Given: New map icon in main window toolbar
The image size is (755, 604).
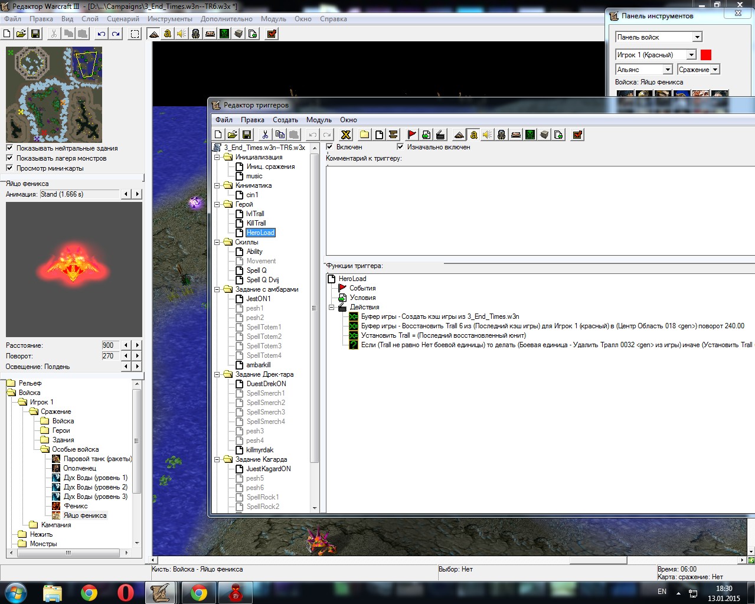Looking at the screenshot, I should point(7,34).
